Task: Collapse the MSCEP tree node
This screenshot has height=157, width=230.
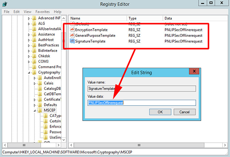Action: (35, 111)
